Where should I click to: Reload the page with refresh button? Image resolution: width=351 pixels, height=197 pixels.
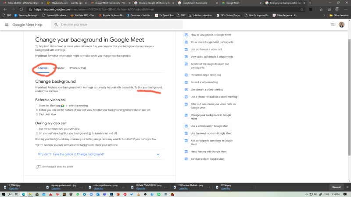click(x=21, y=9)
